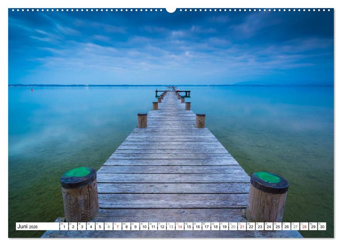Select day 9 in the calendar strip
The height and width of the screenshot is (246, 342).
coord(135,226)
